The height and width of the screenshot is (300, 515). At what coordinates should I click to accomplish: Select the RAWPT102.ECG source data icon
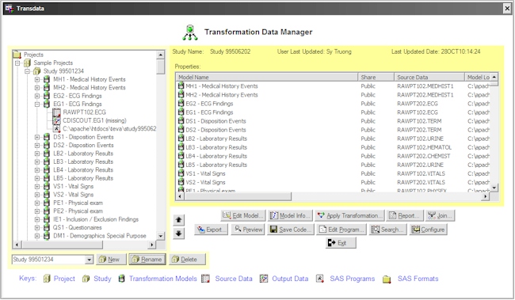56,112
